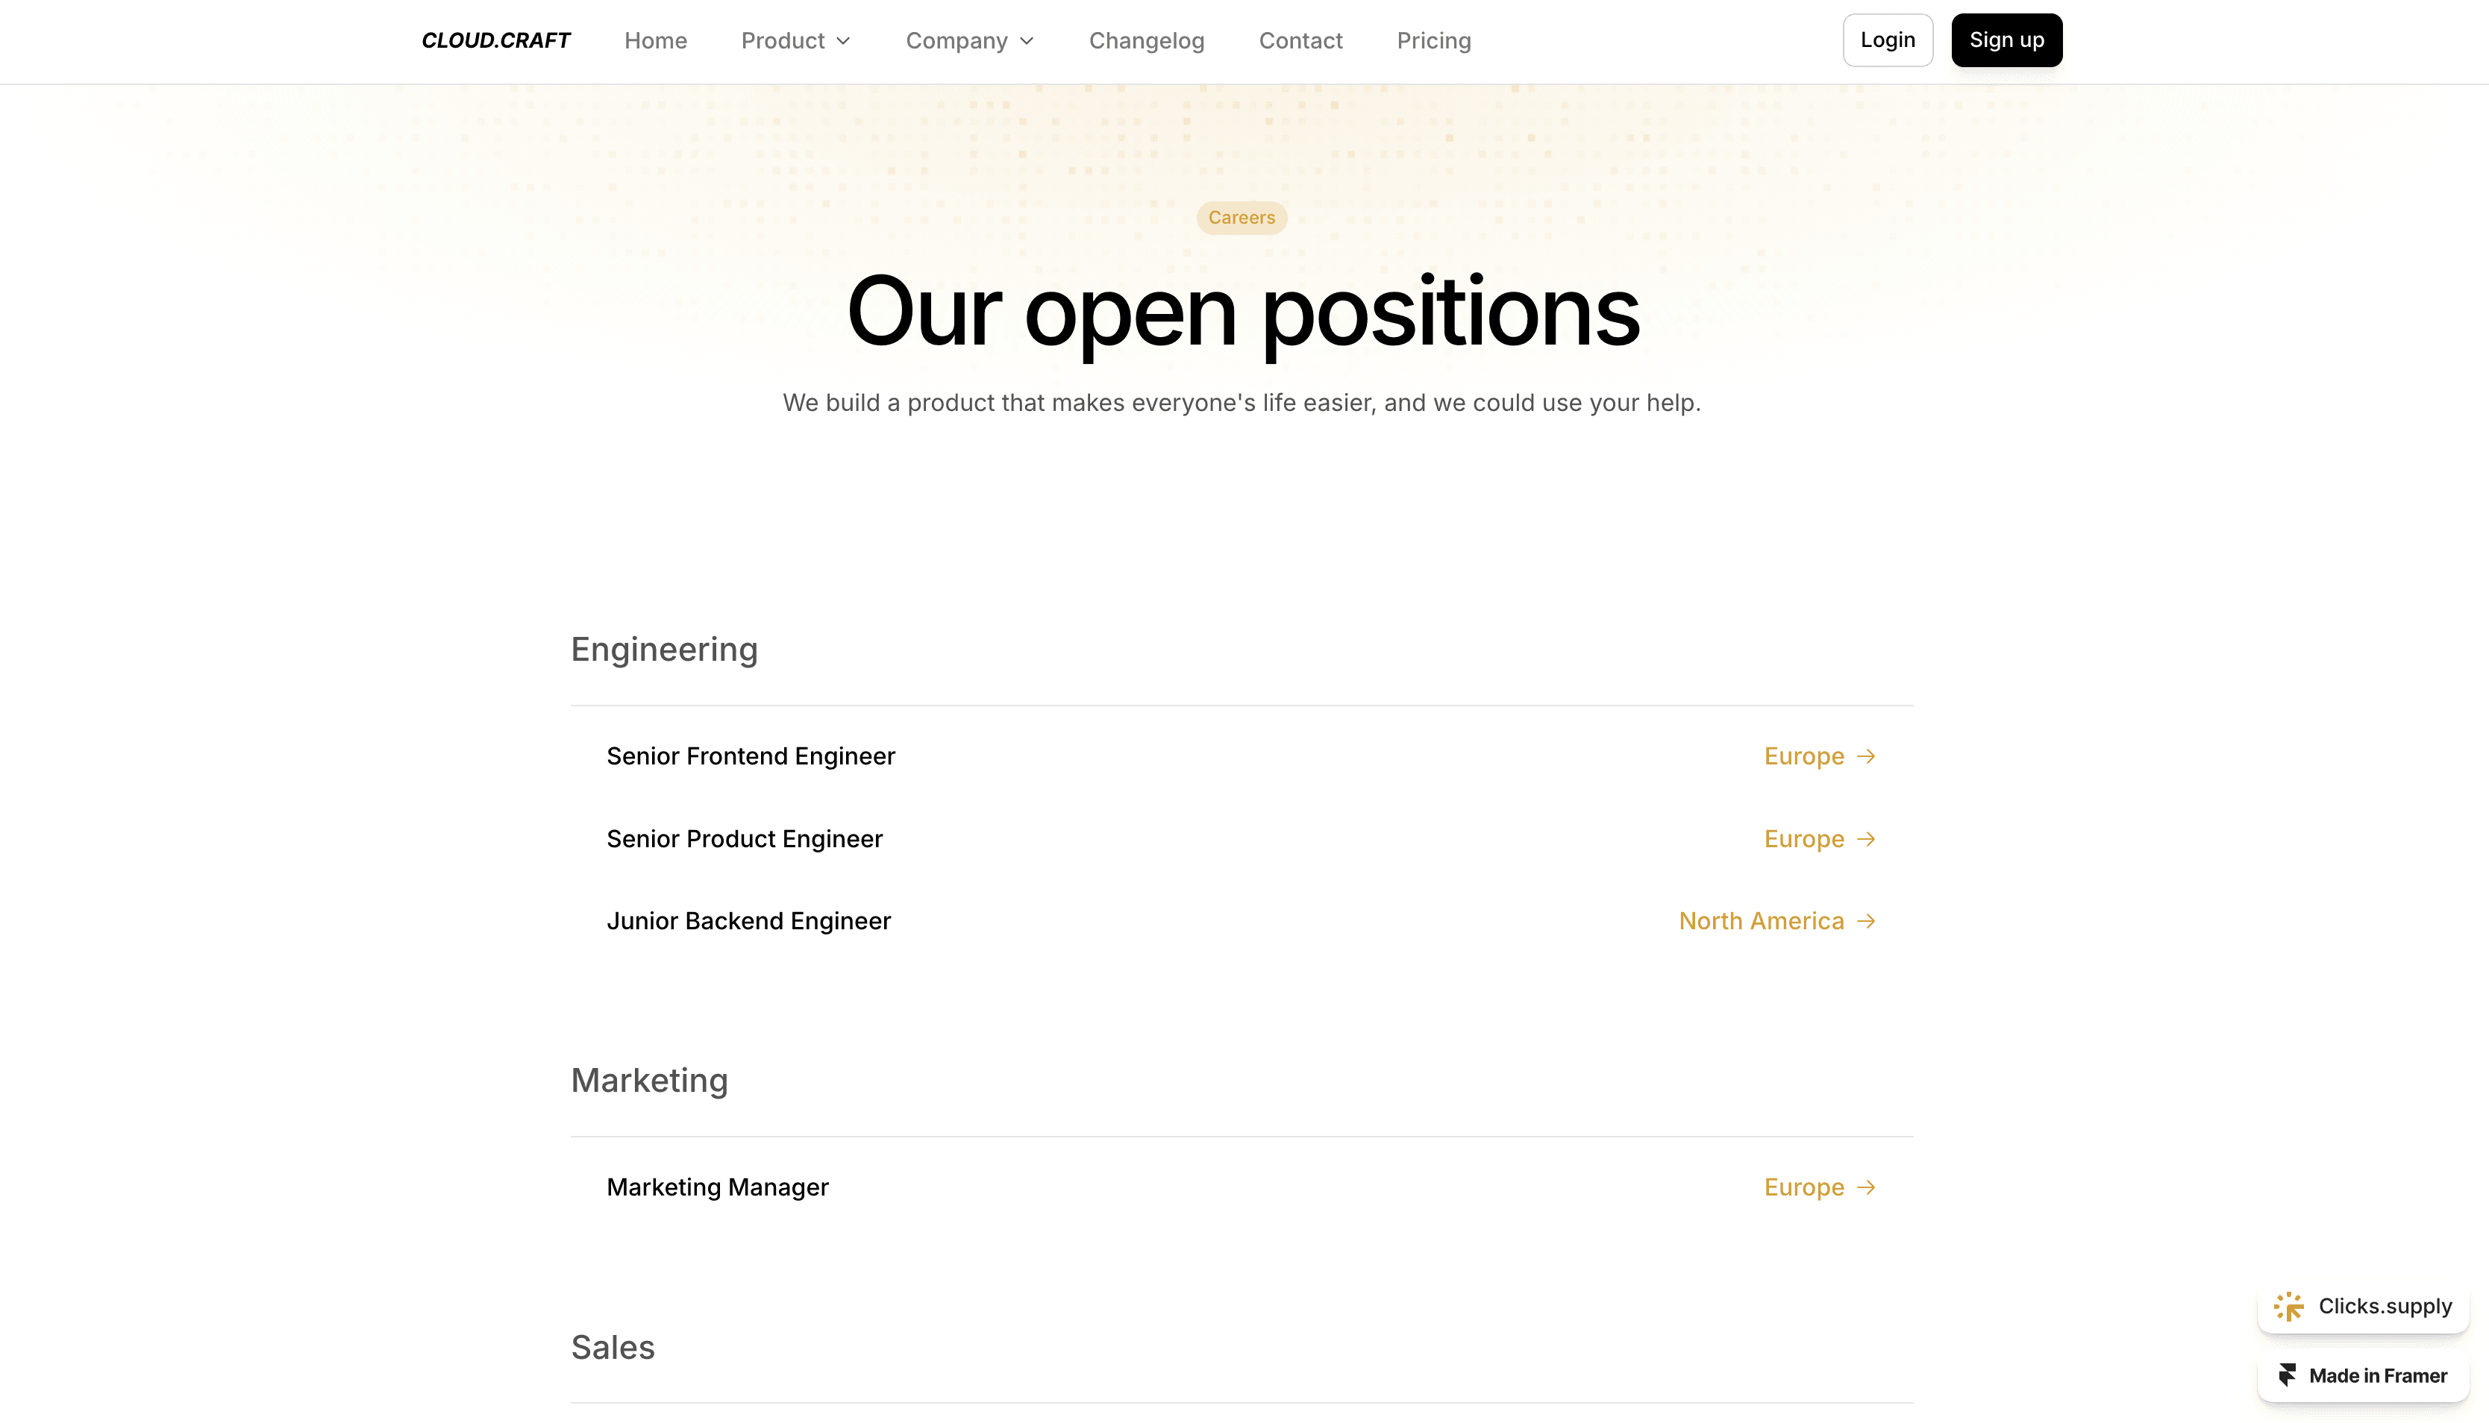Expand the Product dropdown chevron
The image size is (2489, 1423).
pos(844,41)
